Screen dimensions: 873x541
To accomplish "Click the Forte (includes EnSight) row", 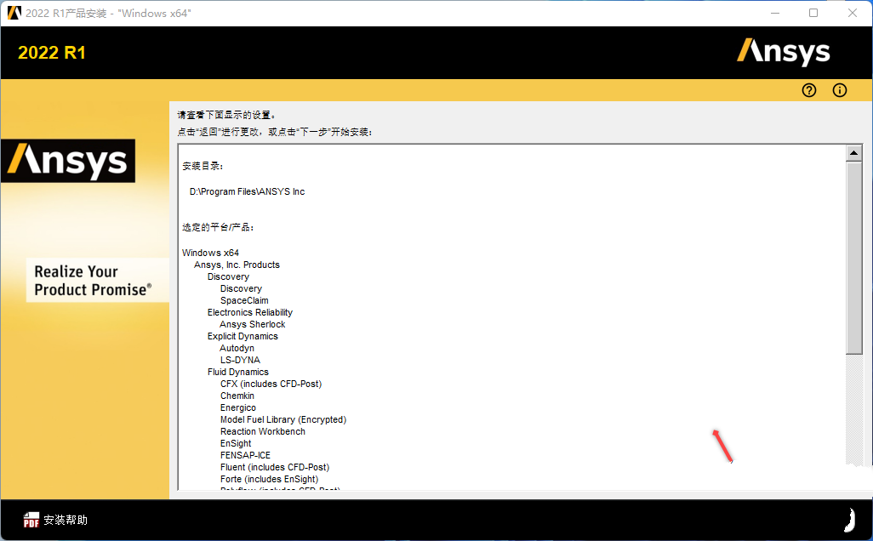I will coord(269,479).
